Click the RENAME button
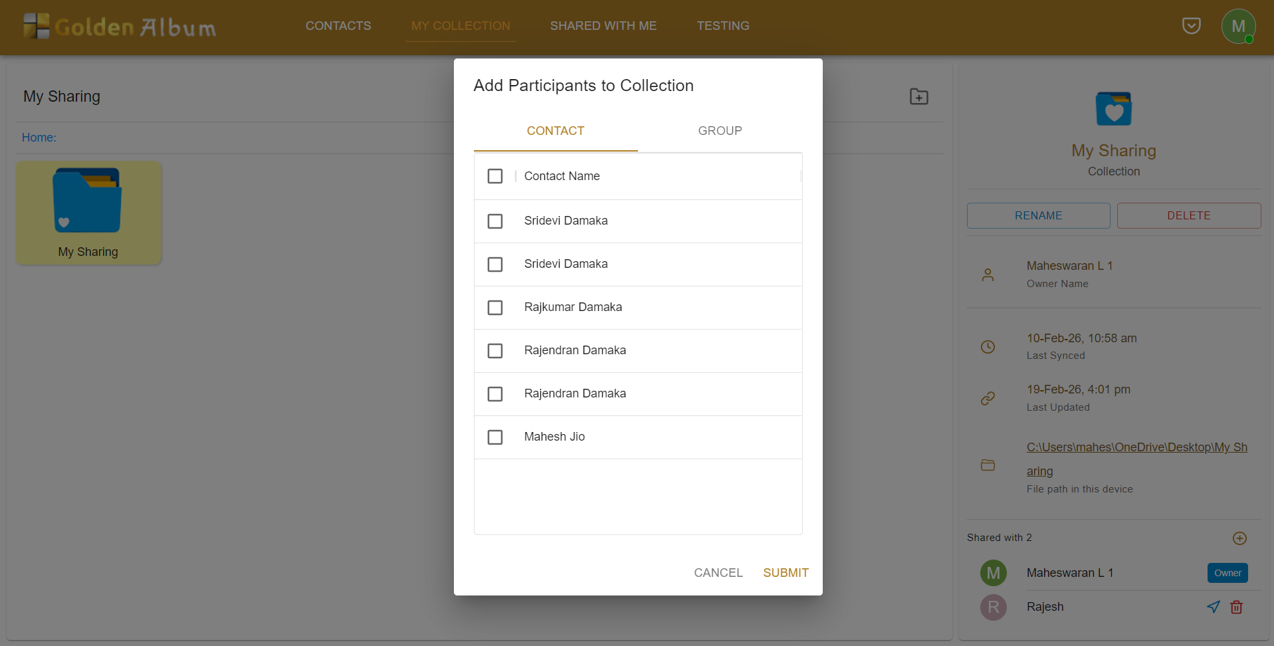Image resolution: width=1274 pixels, height=646 pixels. [1037, 216]
